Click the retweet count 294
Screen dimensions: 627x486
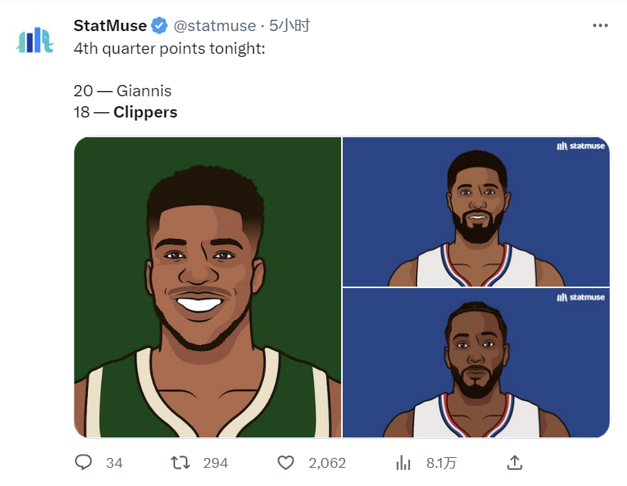coord(215,462)
